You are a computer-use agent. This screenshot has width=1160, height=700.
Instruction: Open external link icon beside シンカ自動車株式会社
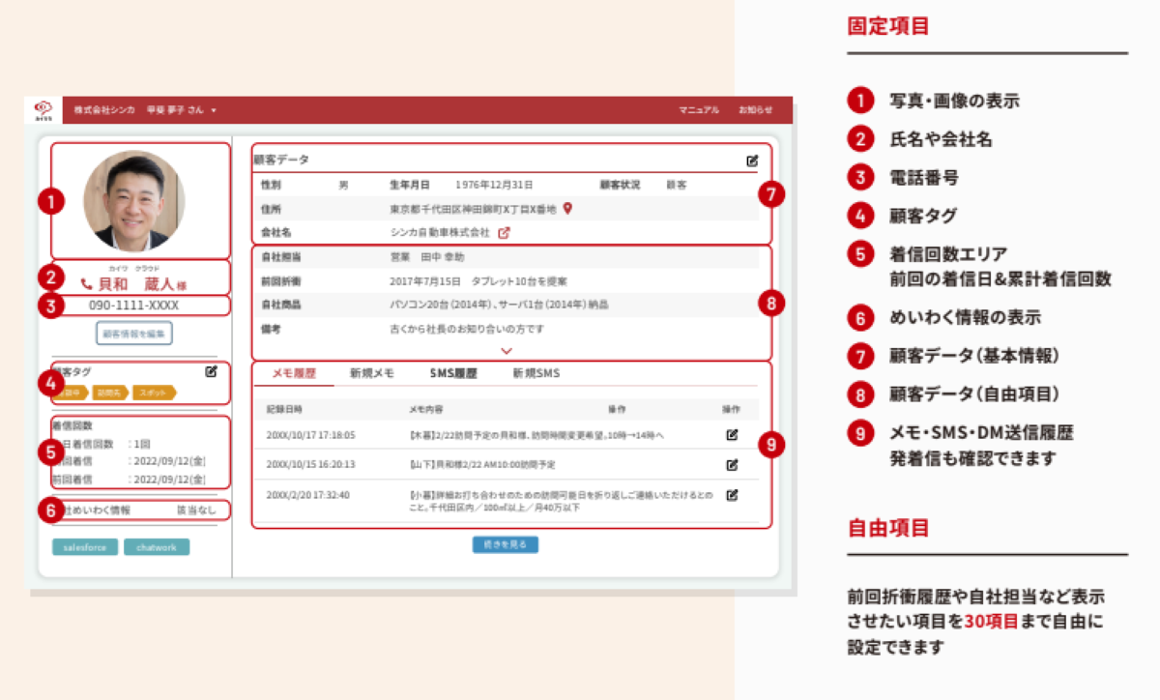(x=504, y=233)
